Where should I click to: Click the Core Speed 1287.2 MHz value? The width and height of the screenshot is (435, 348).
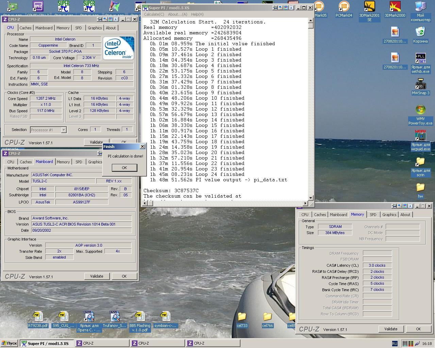point(46,99)
